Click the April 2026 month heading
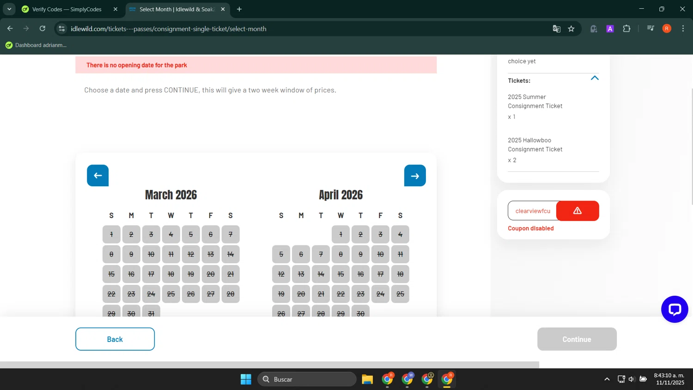This screenshot has height=390, width=693. tap(340, 195)
